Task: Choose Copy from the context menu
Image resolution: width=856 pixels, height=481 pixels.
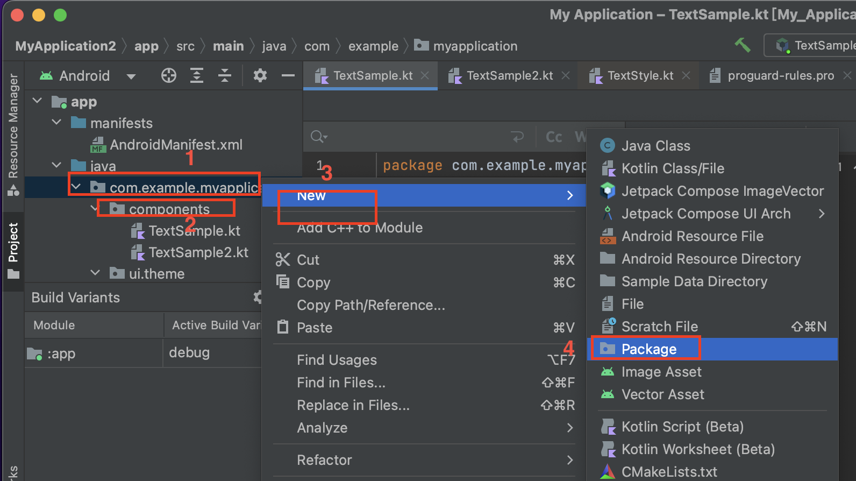Action: pos(424,282)
